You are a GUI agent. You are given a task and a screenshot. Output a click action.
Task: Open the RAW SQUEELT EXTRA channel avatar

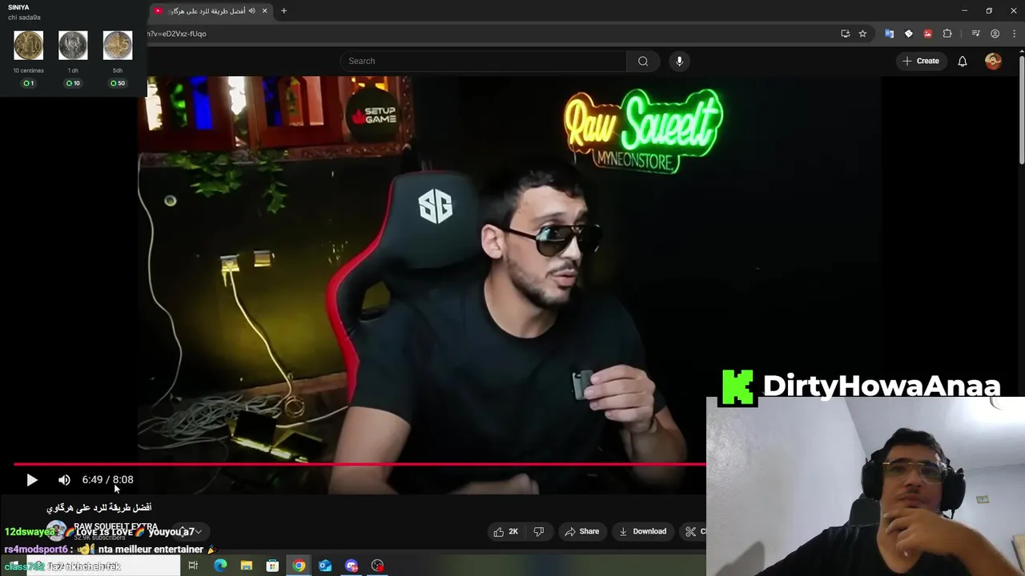pyautogui.click(x=56, y=530)
